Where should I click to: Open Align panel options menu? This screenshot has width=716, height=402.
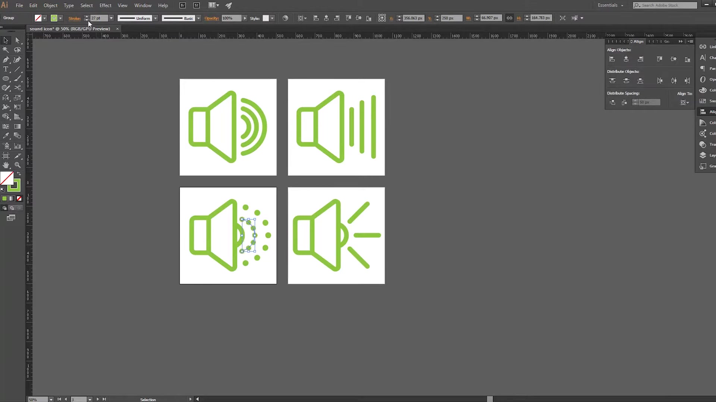click(x=690, y=41)
